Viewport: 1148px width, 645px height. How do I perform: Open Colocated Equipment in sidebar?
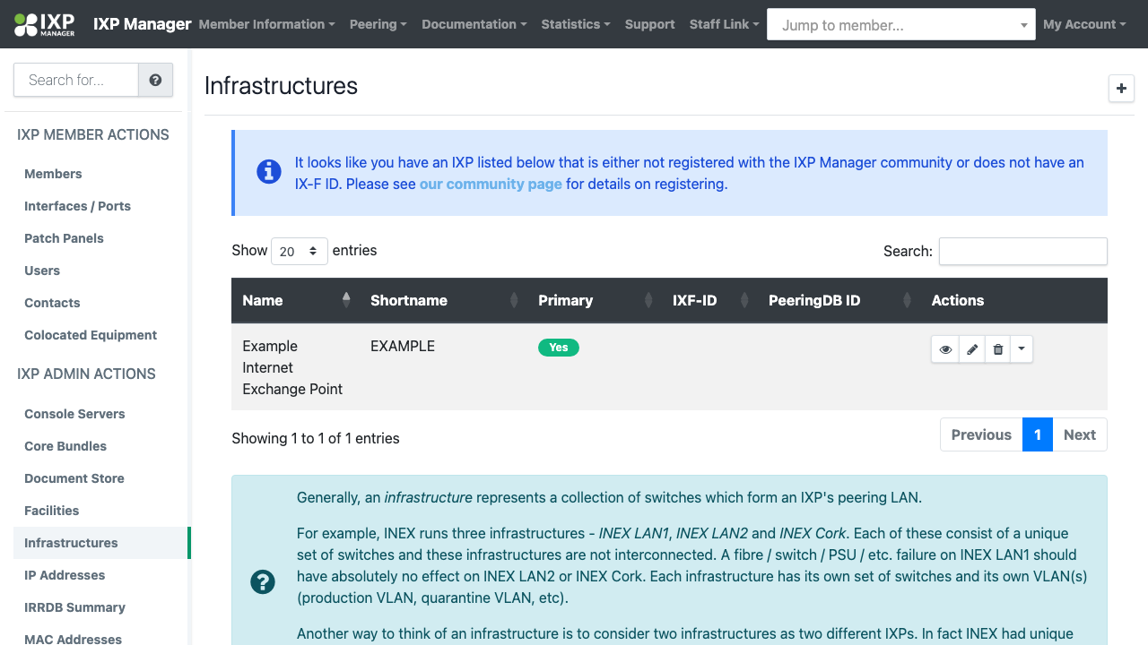coord(91,335)
